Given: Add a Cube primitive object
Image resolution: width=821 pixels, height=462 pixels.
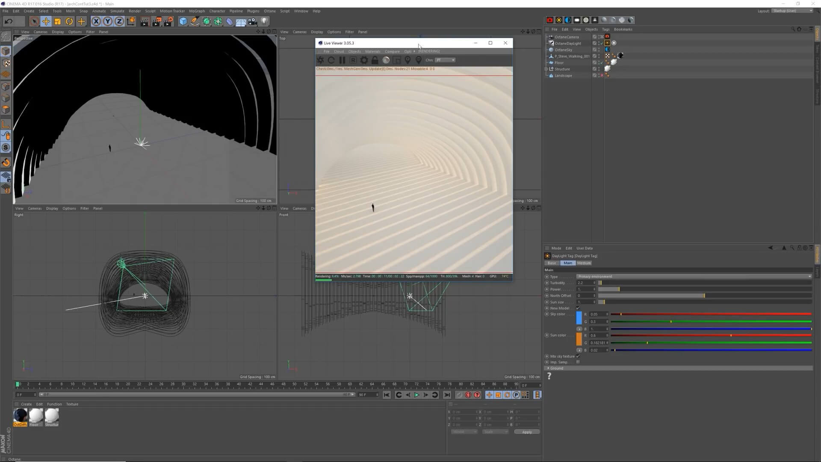Looking at the screenshot, I should [x=183, y=21].
